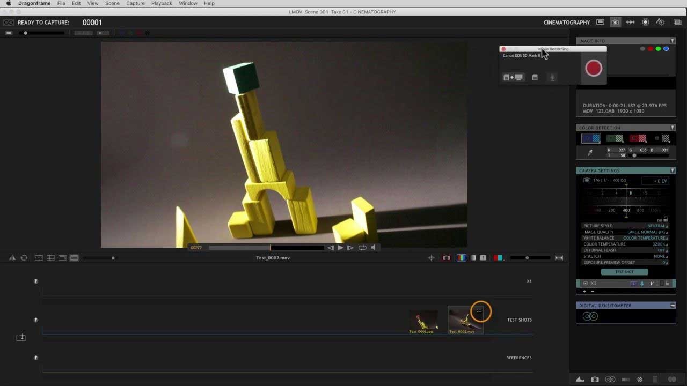Expand the White Balance dropdown
Image resolution: width=687 pixels, height=386 pixels.
click(x=644, y=238)
